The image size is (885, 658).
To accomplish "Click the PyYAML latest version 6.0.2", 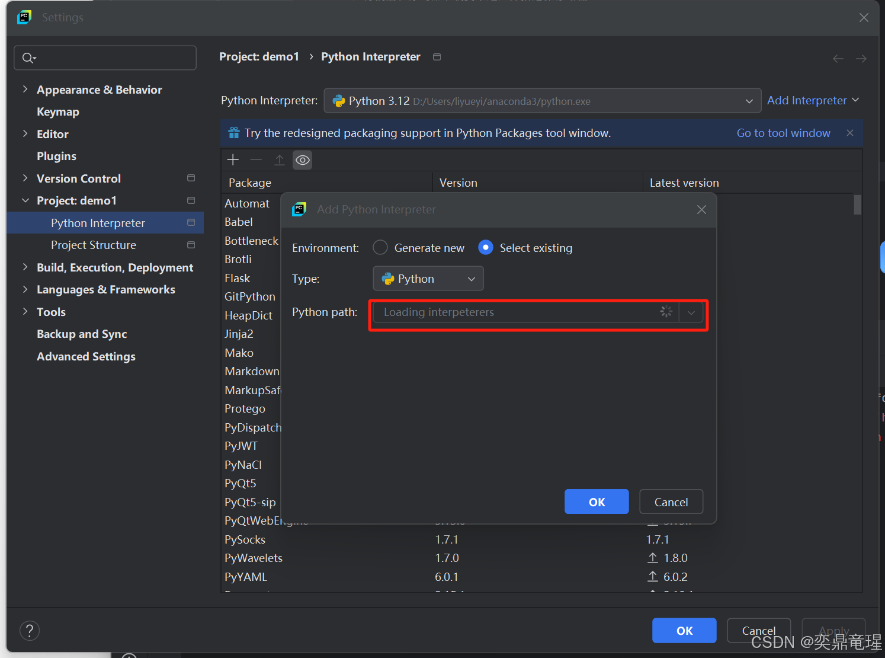I will pos(675,577).
